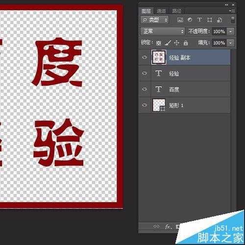Viewport: 245px width, 245px height.
Task: Lock image pixels brush icon
Action: (168, 43)
